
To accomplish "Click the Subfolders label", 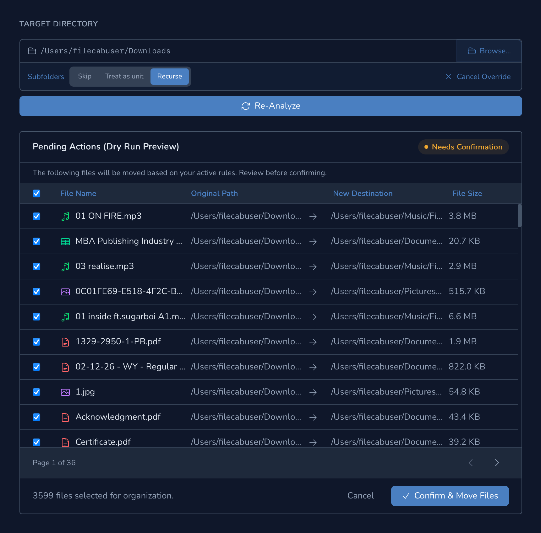I will tap(46, 77).
